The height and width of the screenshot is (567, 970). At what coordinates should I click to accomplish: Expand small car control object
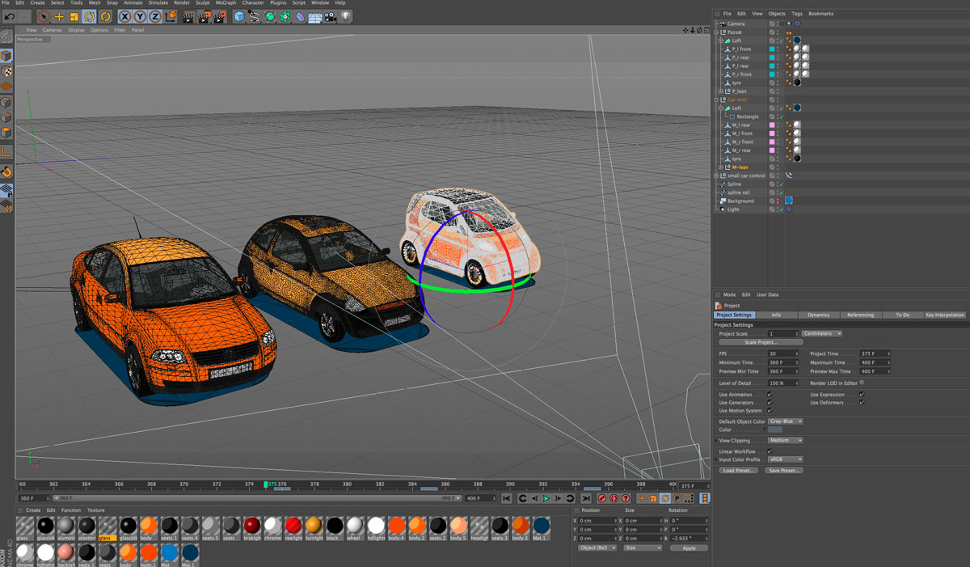717,176
